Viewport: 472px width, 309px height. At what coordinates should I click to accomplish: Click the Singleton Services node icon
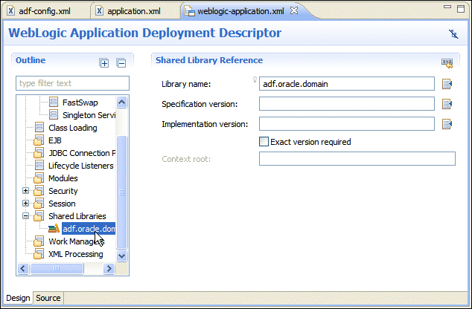(54, 114)
